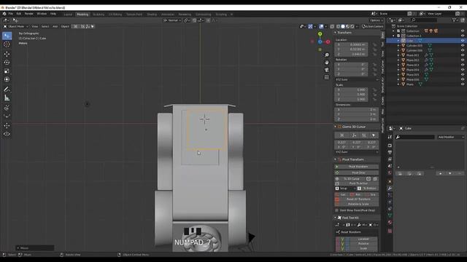Select the Select Box tool

(7, 36)
